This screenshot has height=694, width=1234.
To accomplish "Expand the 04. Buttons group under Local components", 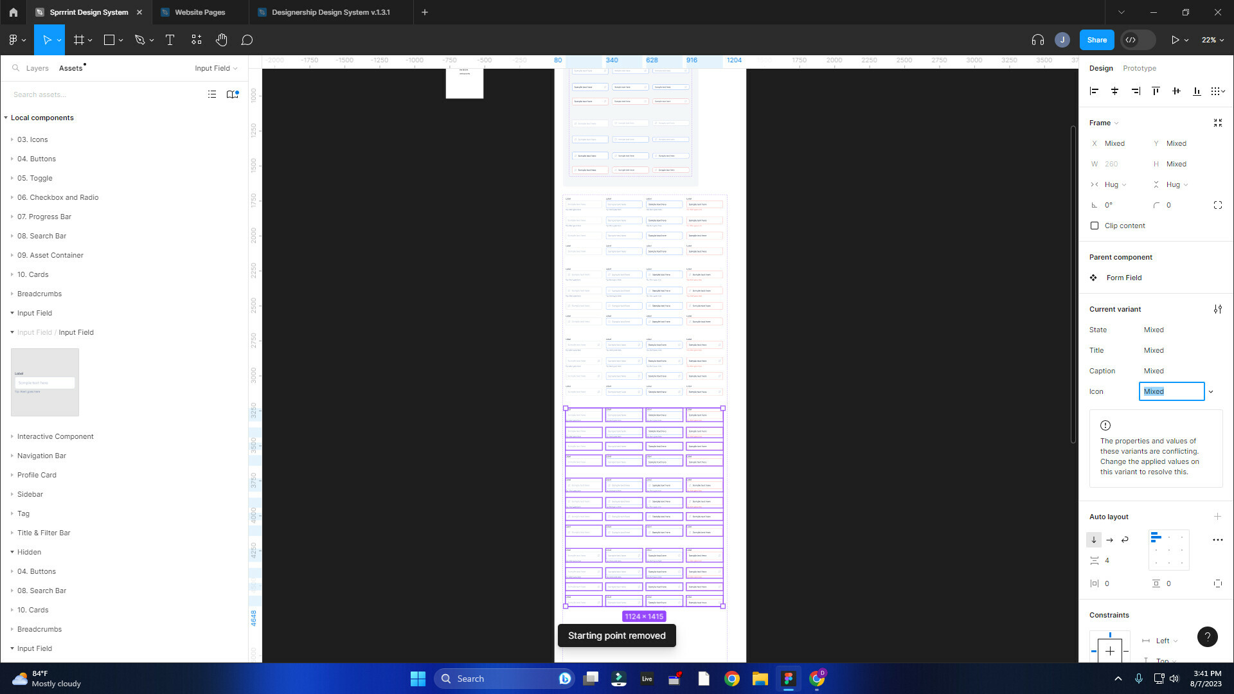I will 12,159.
